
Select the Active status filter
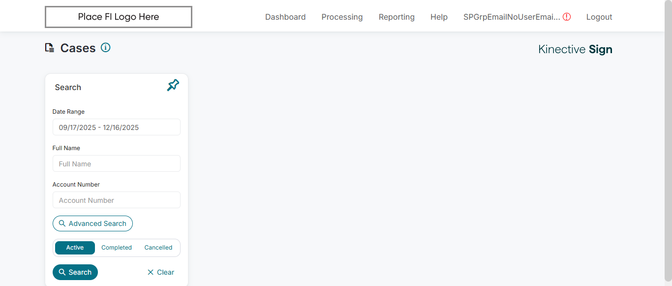pyautogui.click(x=75, y=248)
